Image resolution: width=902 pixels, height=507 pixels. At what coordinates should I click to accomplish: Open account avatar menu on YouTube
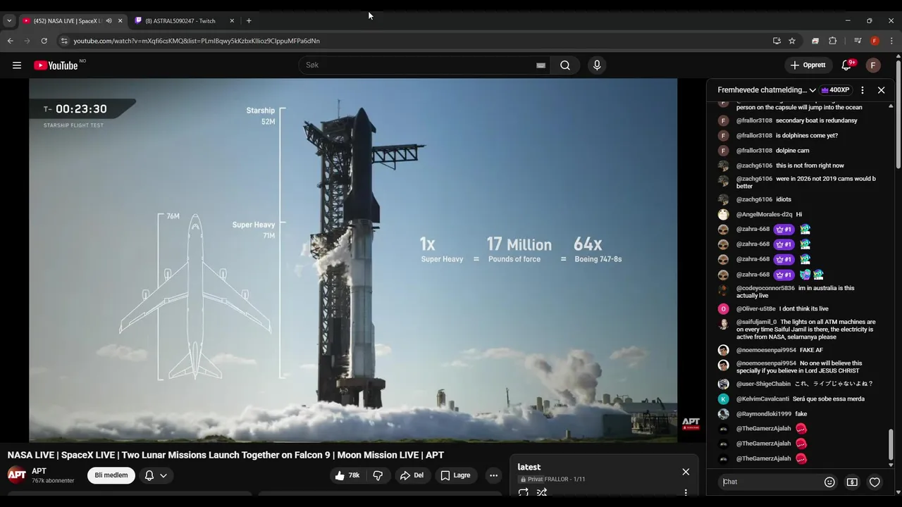pyautogui.click(x=873, y=65)
